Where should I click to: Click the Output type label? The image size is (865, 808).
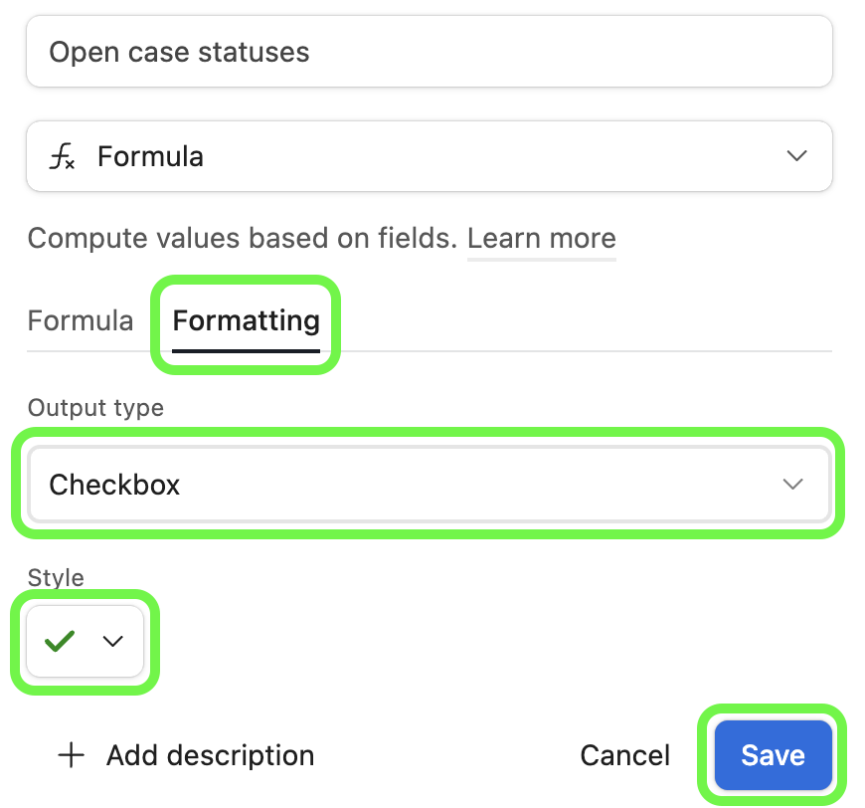pos(95,408)
